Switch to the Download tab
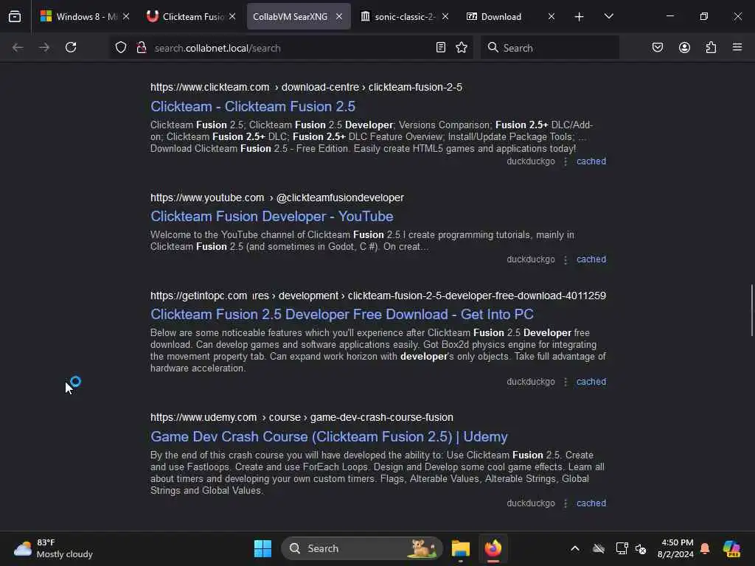The width and height of the screenshot is (755, 566). point(510,16)
